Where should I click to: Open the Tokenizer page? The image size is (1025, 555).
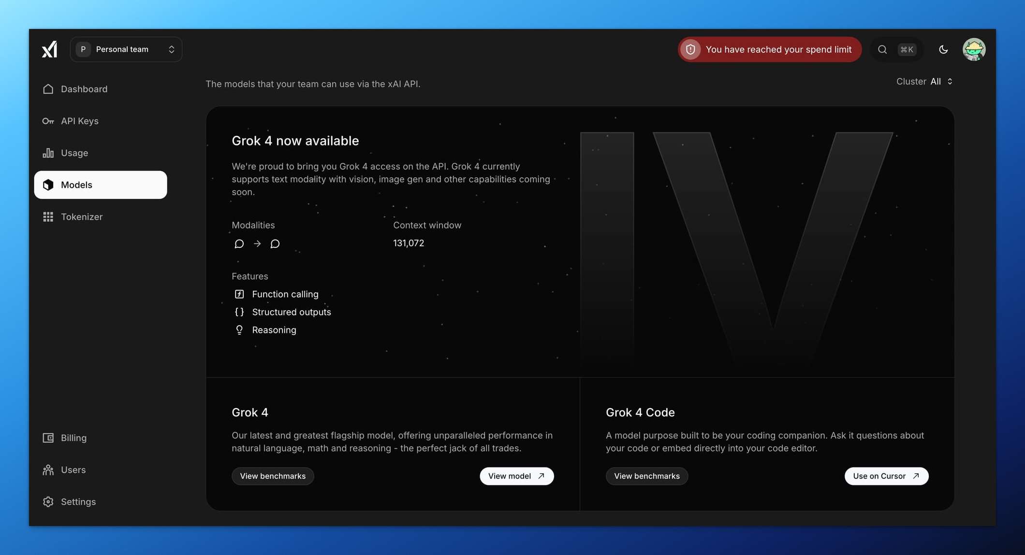(x=81, y=217)
